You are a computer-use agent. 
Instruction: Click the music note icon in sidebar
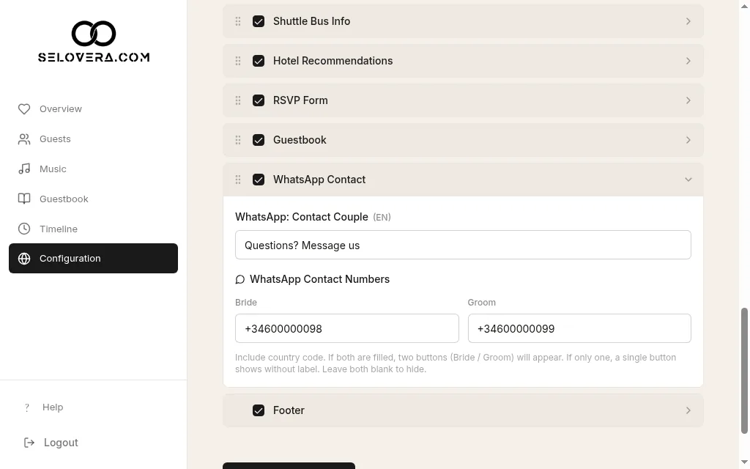24,169
